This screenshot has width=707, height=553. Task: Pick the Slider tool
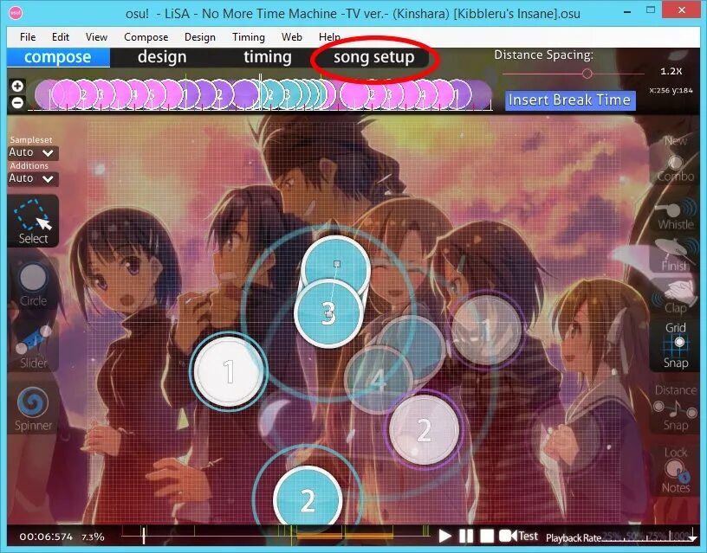point(33,346)
